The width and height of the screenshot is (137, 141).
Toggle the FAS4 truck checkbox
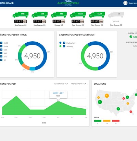pyautogui.click(x=1, y=46)
